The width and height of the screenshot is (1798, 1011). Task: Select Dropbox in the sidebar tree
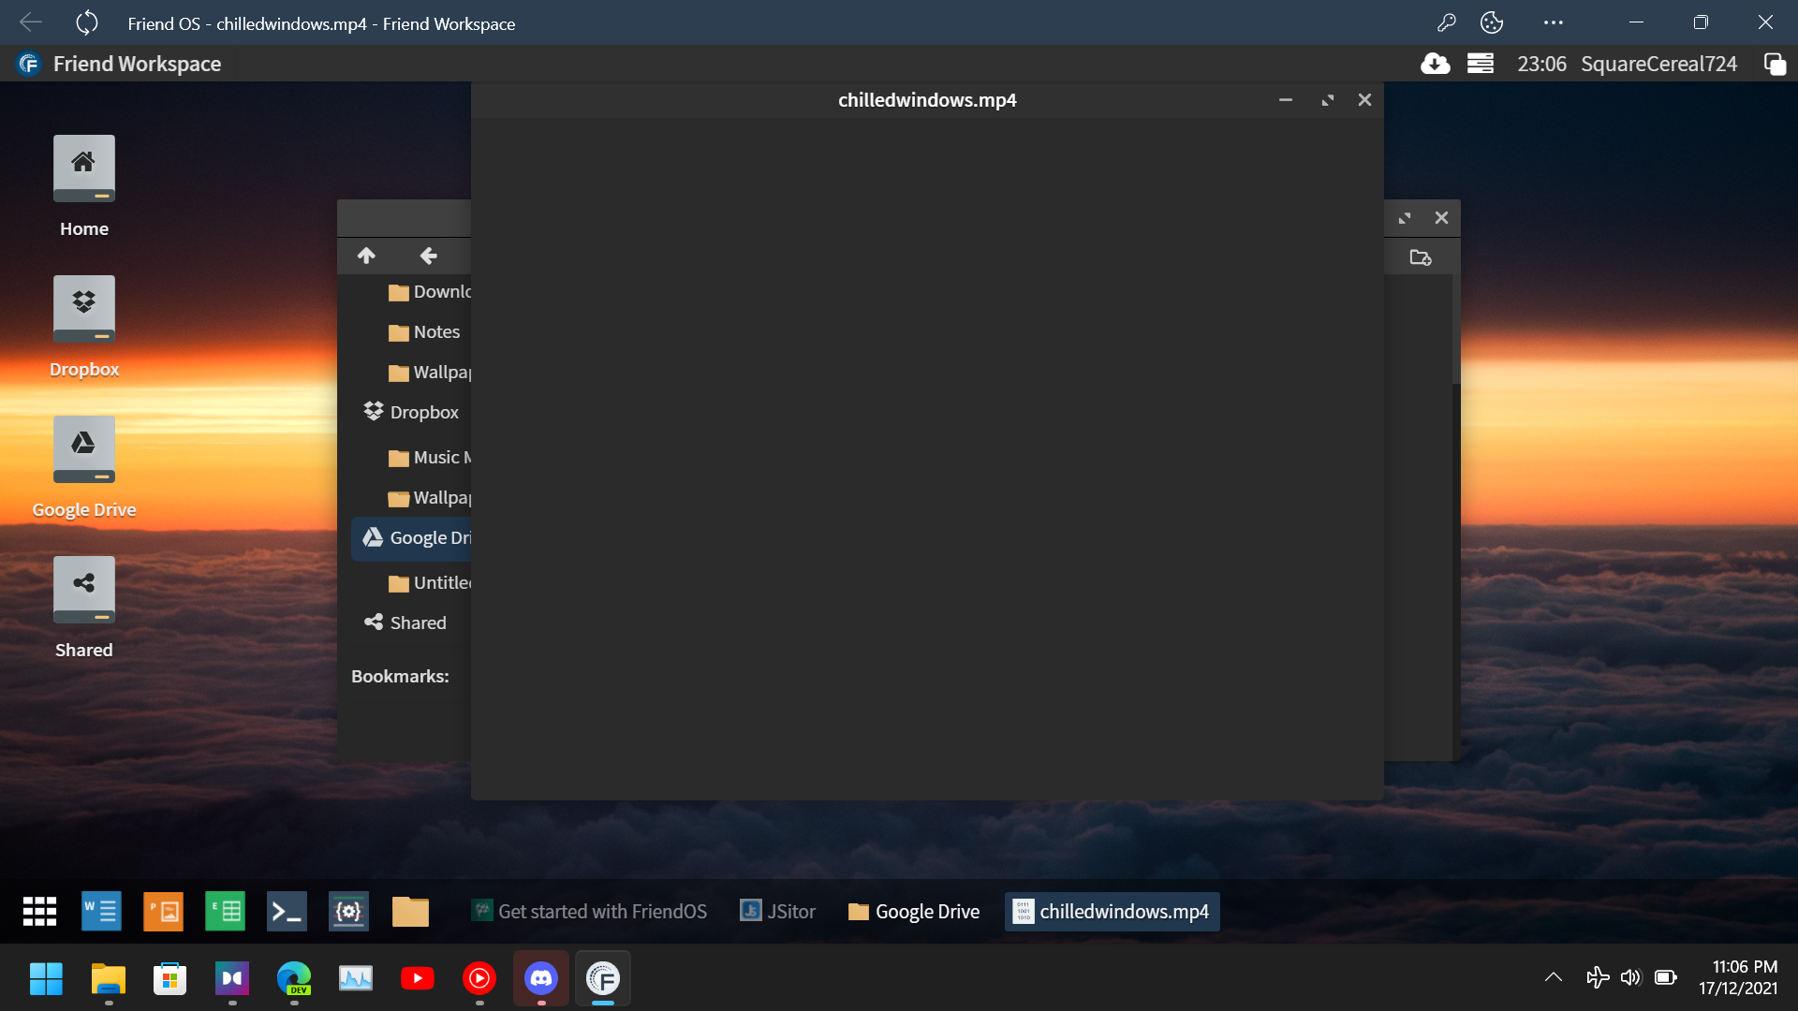[x=423, y=413]
